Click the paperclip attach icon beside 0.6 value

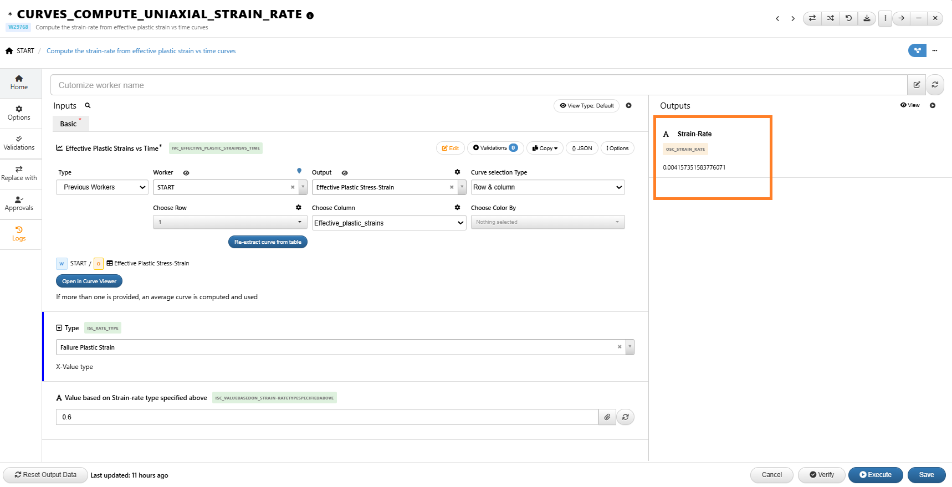607,417
